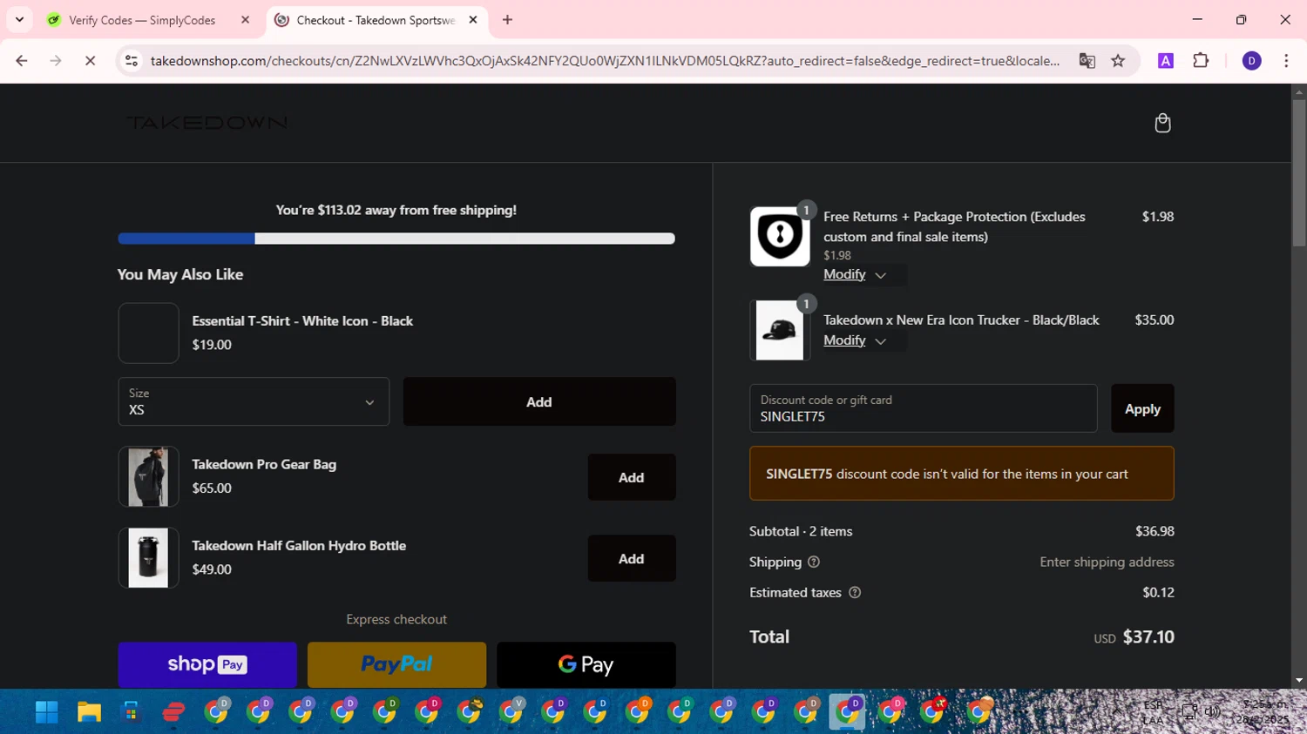Pay using Google Pay
Viewport: 1307px width, 734px height.
(586, 664)
